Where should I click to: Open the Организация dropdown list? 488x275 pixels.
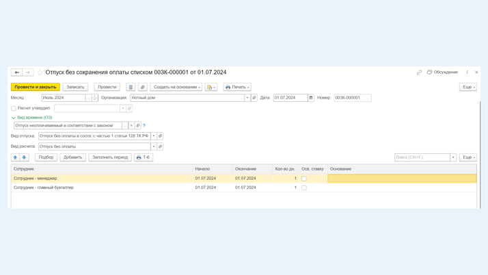coord(247,98)
